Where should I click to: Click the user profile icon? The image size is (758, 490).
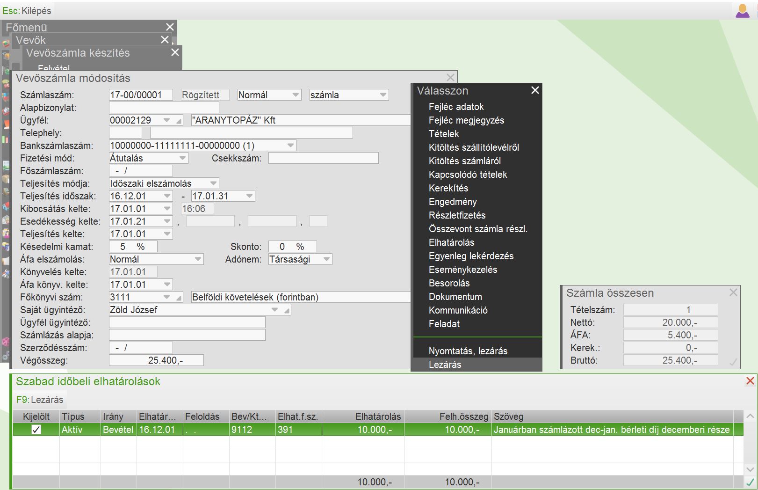tap(742, 11)
